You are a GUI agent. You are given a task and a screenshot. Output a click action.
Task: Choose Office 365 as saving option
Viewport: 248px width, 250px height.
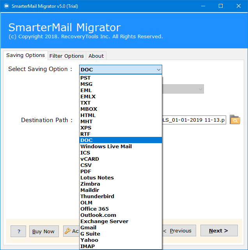click(120, 209)
